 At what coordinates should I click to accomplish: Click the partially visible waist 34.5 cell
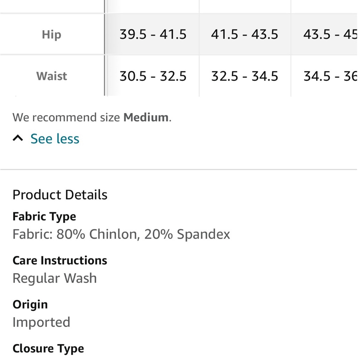click(329, 76)
